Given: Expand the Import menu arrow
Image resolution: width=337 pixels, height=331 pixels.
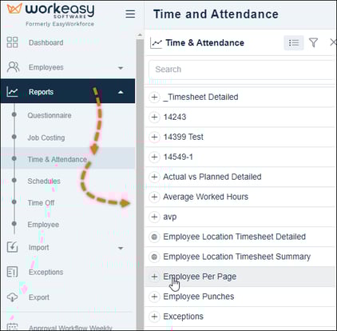Looking at the screenshot, I should [121, 248].
